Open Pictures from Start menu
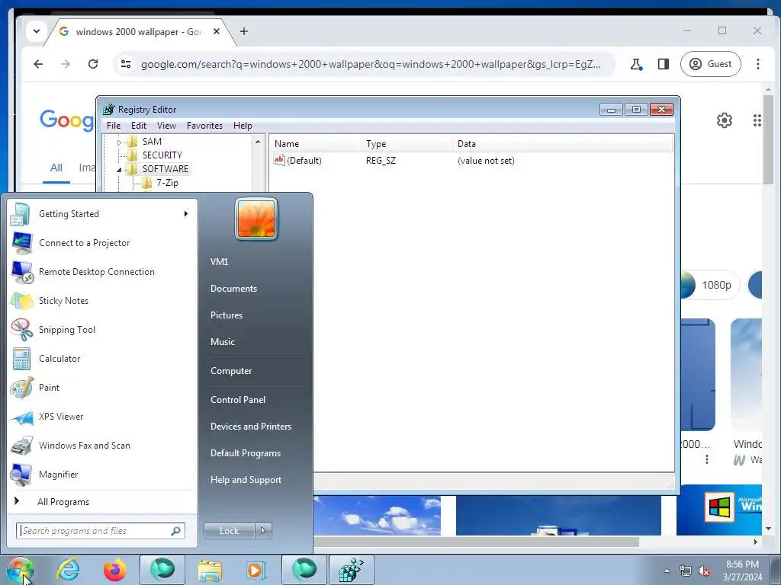 click(226, 315)
